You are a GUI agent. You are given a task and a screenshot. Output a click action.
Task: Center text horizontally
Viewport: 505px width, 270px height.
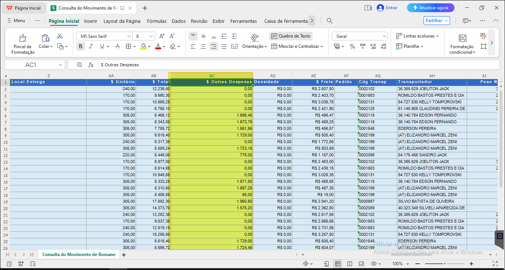[x=203, y=46]
